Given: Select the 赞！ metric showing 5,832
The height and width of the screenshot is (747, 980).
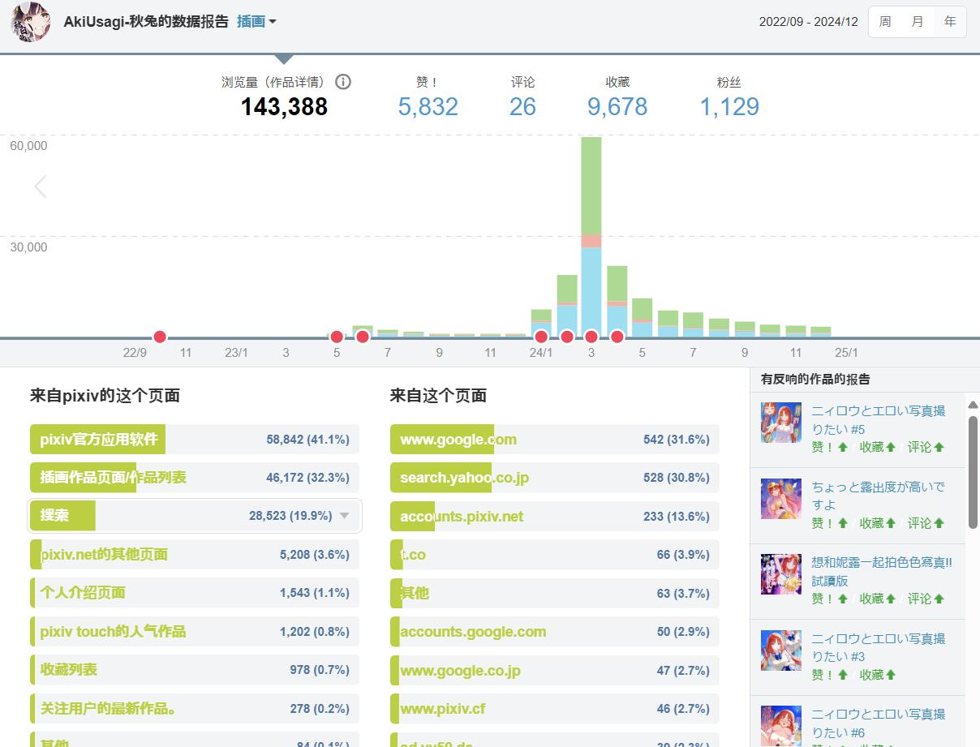Looking at the screenshot, I should click(428, 96).
